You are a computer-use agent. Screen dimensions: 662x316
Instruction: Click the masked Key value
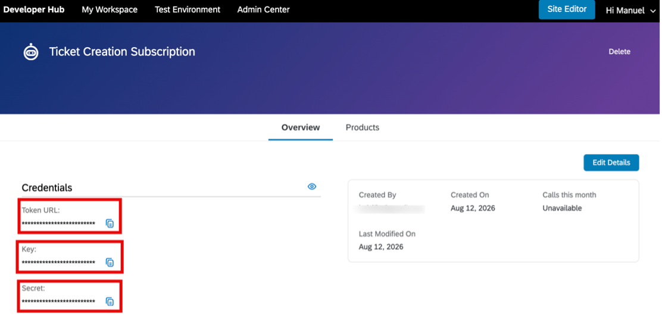click(58, 262)
